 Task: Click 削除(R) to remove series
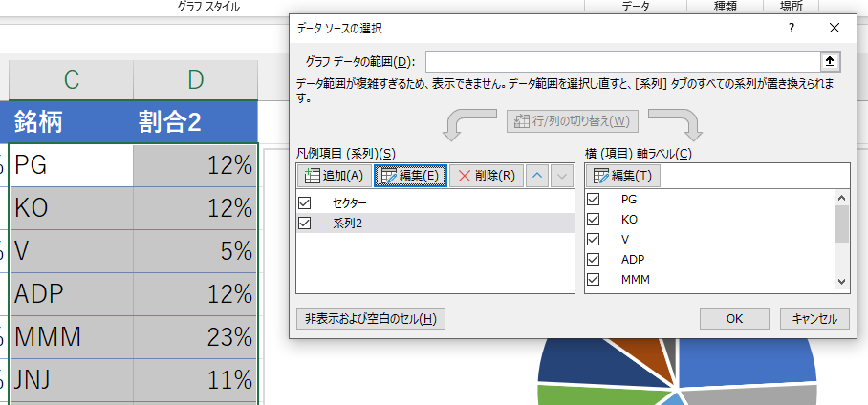point(486,176)
